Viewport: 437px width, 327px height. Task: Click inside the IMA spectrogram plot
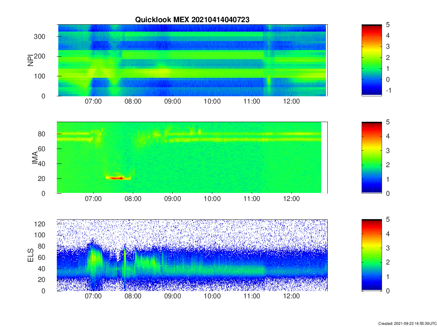(x=192, y=158)
